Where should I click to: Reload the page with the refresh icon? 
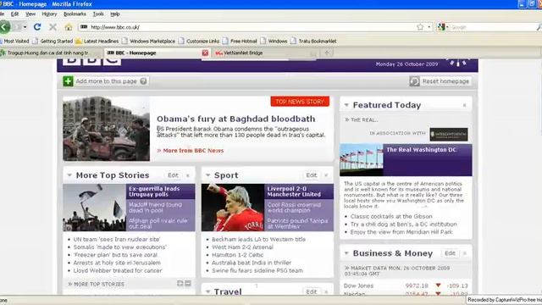coord(37,27)
